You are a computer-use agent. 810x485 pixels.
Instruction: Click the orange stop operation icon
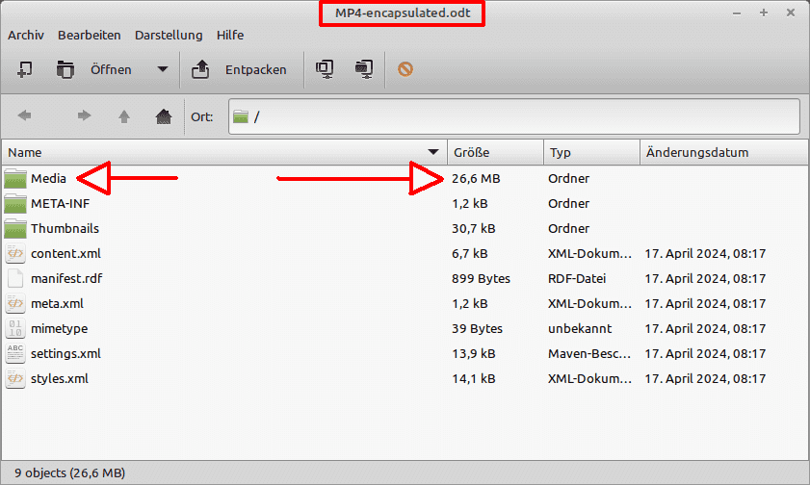(x=405, y=69)
